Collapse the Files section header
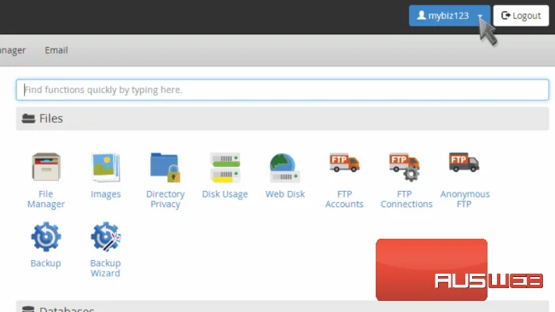The image size is (555, 312). pos(283,118)
